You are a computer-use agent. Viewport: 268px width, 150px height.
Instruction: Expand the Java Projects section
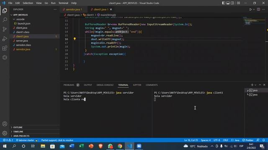point(35,136)
